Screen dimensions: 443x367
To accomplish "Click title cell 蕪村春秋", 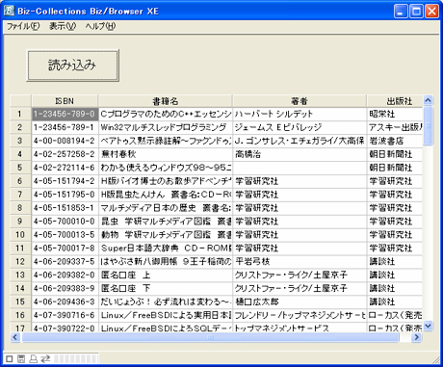I will point(166,154).
